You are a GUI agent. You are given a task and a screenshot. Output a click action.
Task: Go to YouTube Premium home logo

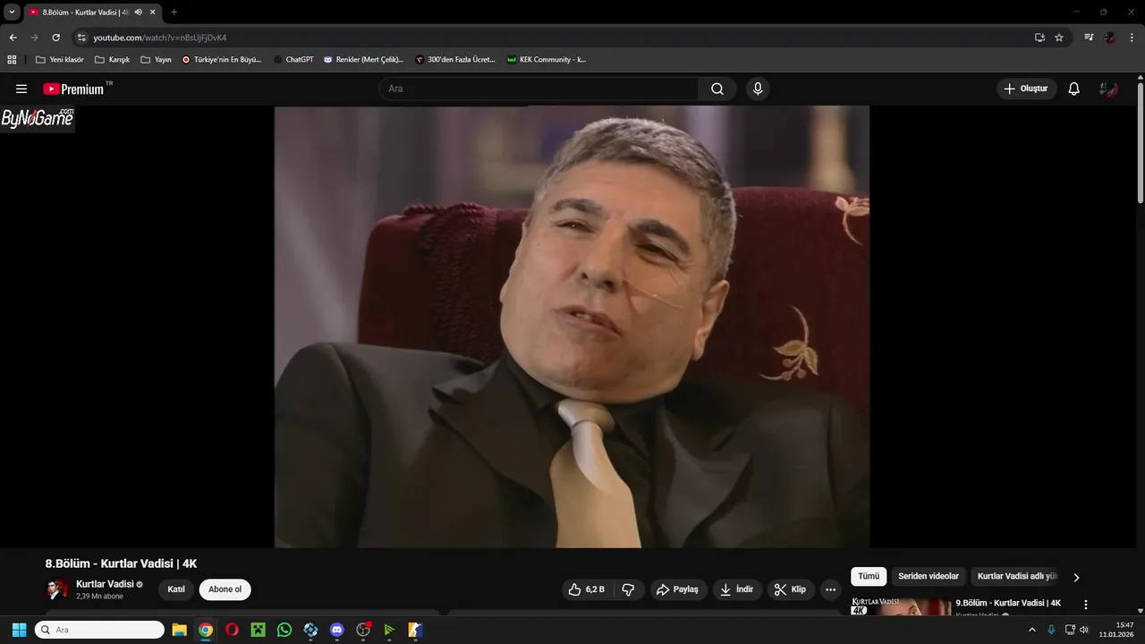73,89
